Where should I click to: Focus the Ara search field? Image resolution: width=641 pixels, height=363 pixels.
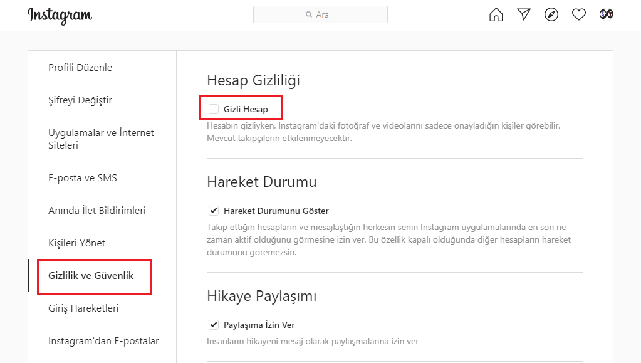point(321,14)
